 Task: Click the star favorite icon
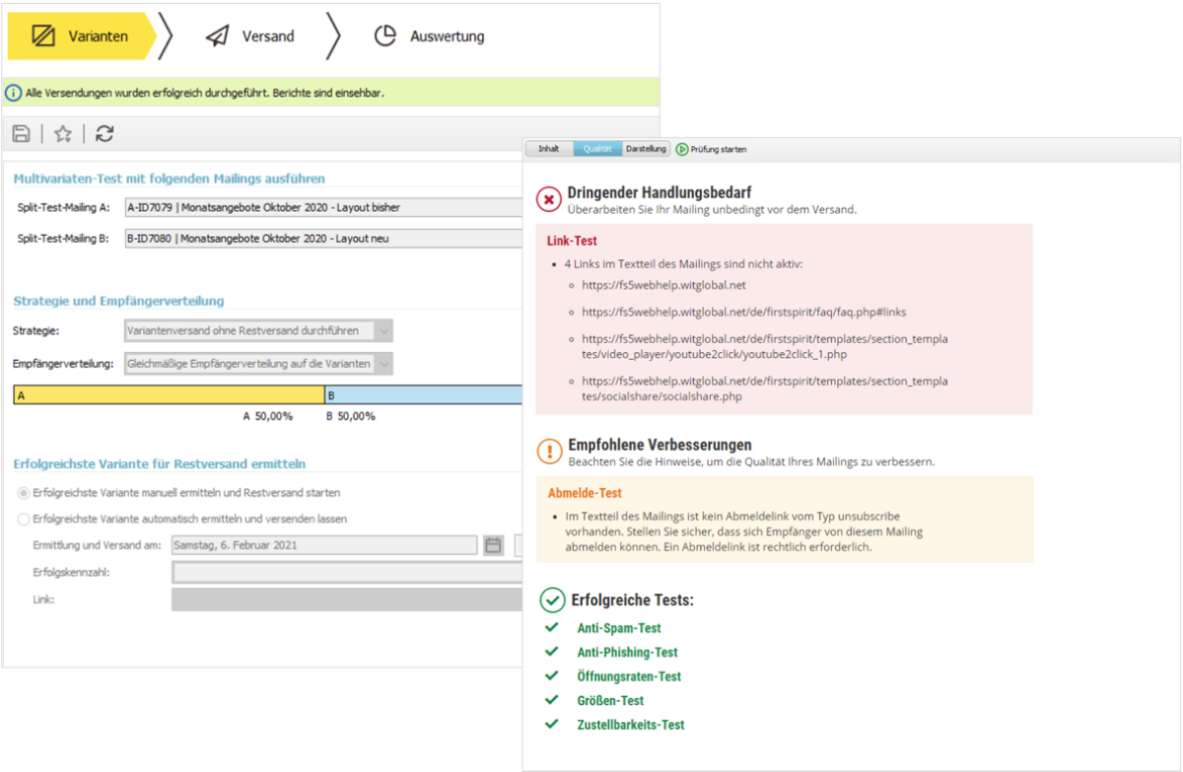62,133
